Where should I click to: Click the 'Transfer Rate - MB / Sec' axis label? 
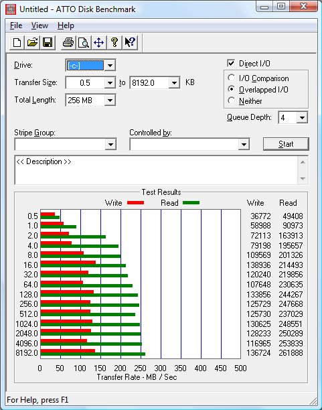pyautogui.click(x=137, y=377)
